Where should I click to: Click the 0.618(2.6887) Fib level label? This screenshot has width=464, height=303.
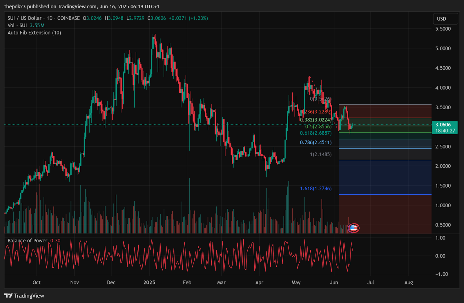pyautogui.click(x=316, y=133)
